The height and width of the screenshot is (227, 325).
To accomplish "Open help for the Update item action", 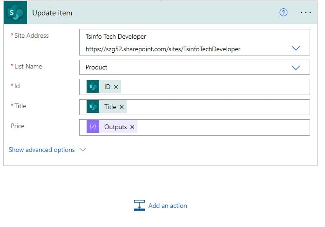I will [283, 13].
